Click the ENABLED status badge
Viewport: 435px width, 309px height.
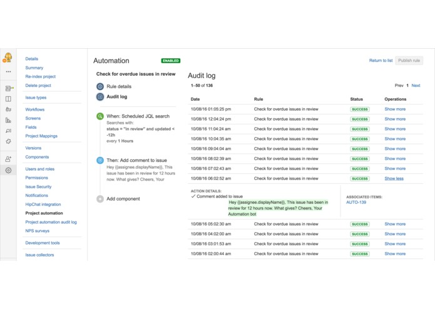pyautogui.click(x=171, y=61)
